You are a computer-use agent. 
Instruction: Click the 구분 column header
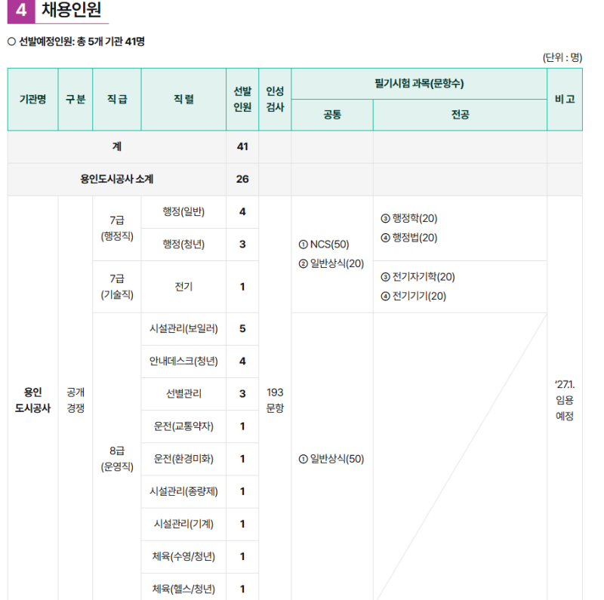[x=75, y=100]
